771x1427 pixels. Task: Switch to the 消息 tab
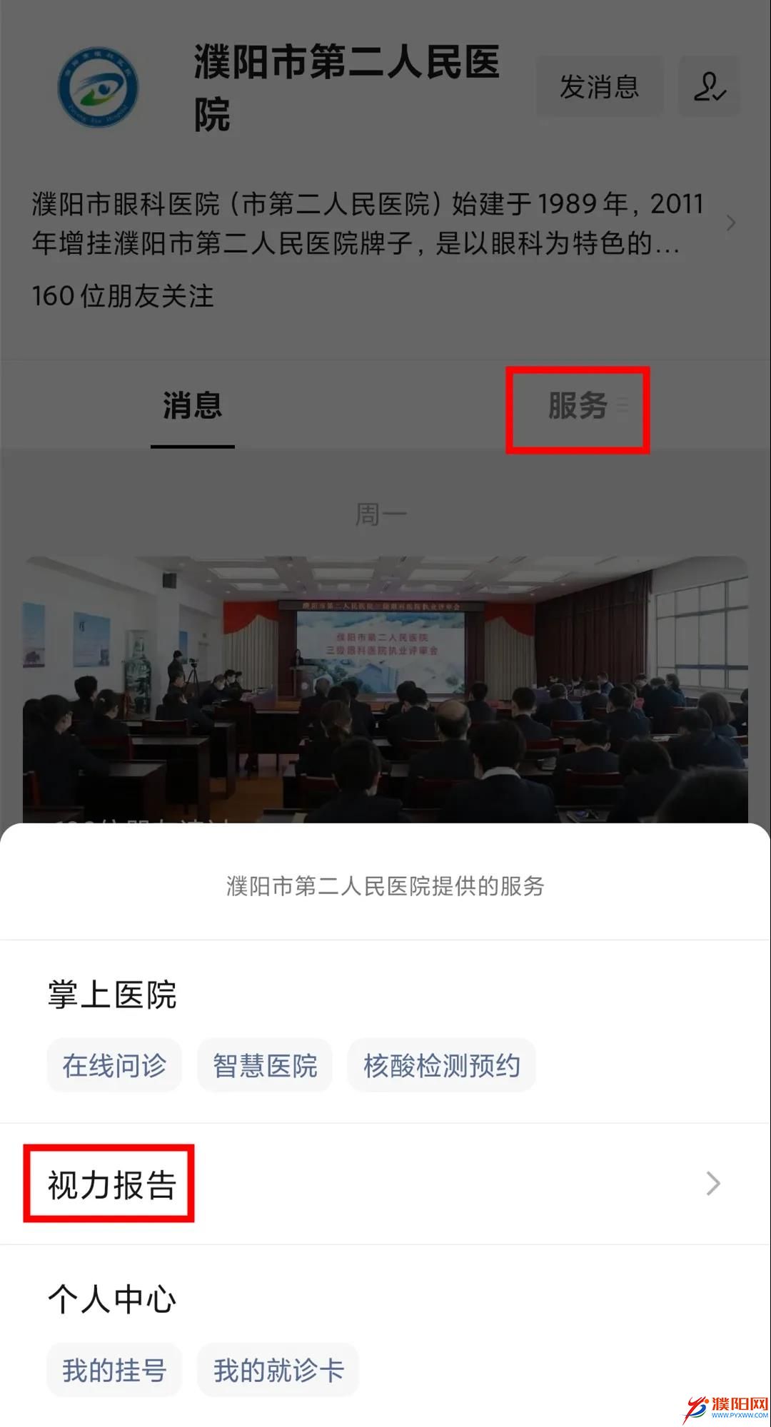coord(193,405)
